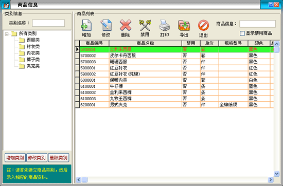Select the 夹克类 folder icon

pyautogui.click(x=22, y=66)
